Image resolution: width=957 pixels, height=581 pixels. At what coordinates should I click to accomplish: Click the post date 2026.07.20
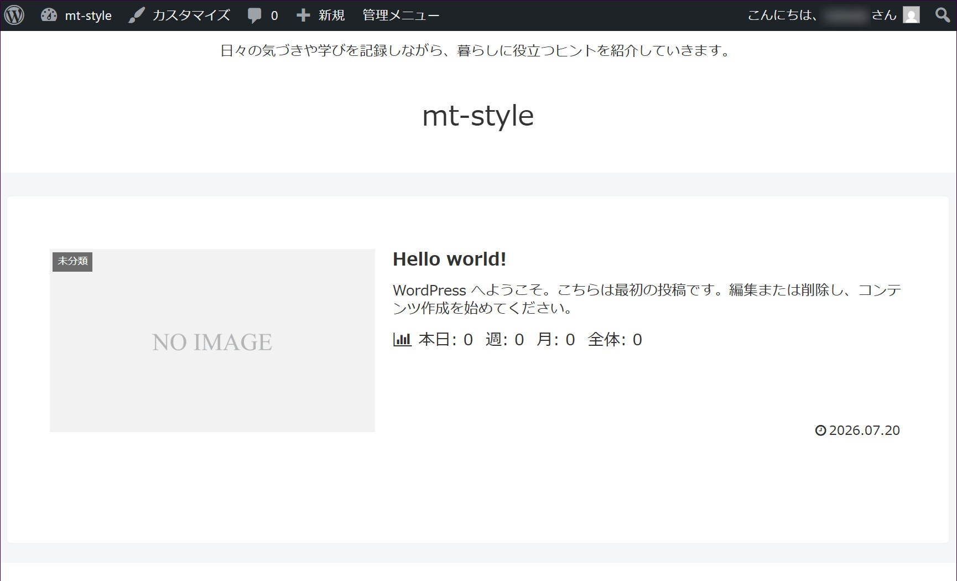click(x=865, y=430)
